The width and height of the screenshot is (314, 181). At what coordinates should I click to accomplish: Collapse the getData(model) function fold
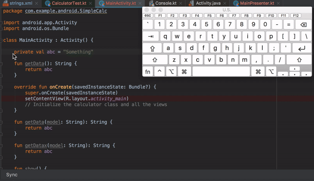[x=1, y=122]
